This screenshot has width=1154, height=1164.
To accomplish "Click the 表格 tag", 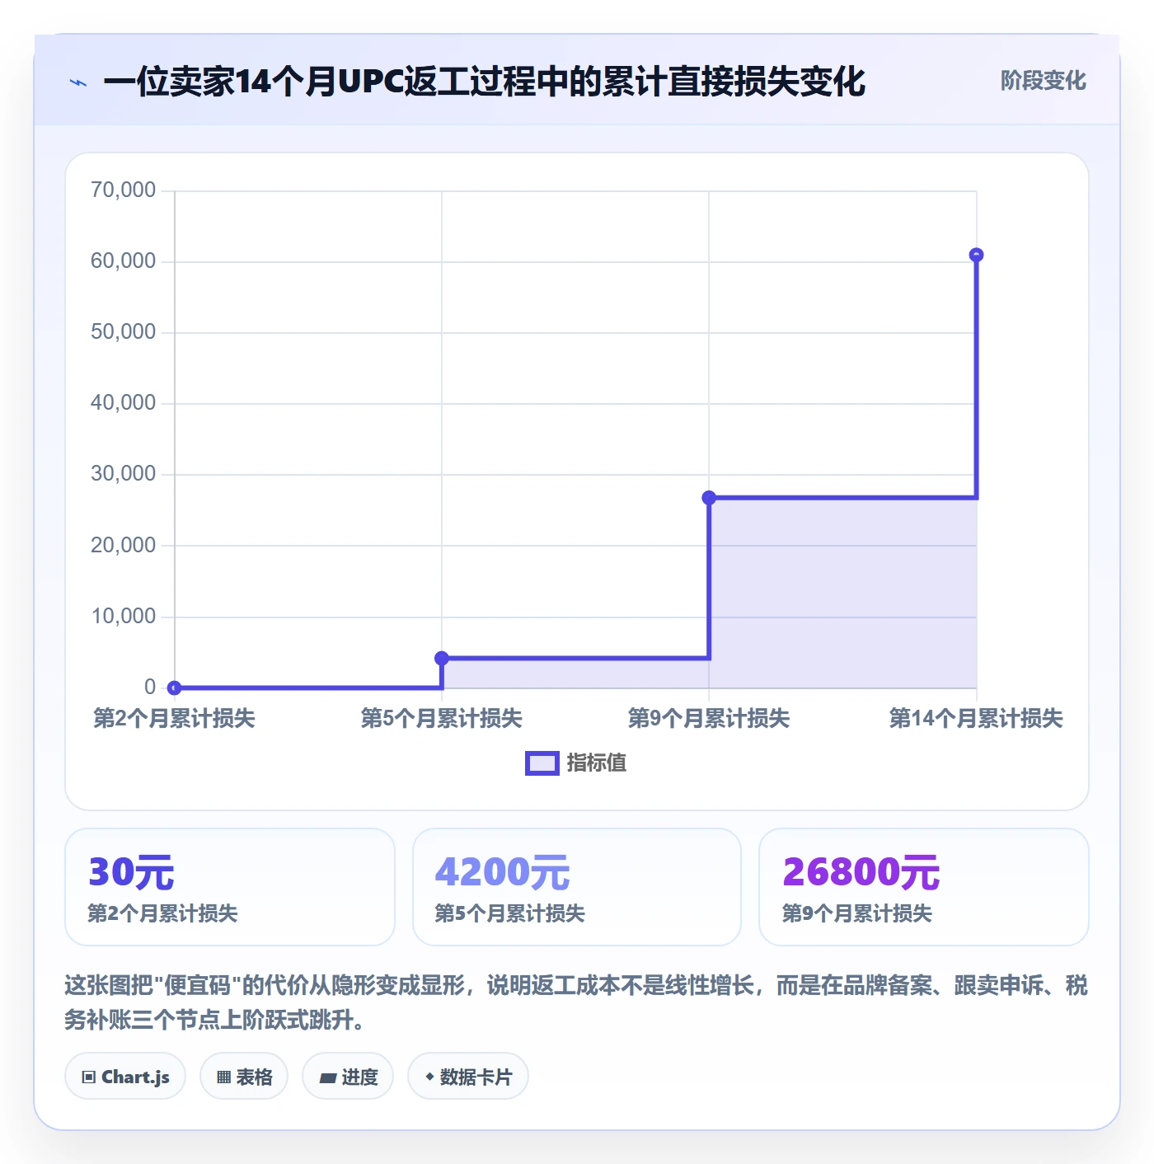I will 244,1077.
